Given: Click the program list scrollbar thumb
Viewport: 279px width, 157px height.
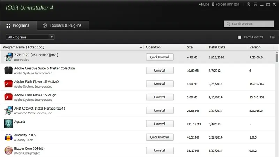Looking at the screenshot, I should coord(277,58).
